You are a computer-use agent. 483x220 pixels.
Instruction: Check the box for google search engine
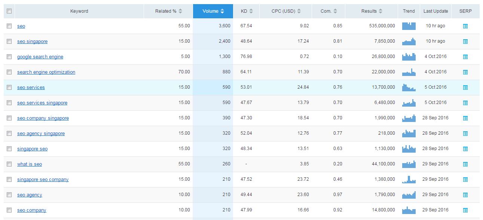[9, 57]
